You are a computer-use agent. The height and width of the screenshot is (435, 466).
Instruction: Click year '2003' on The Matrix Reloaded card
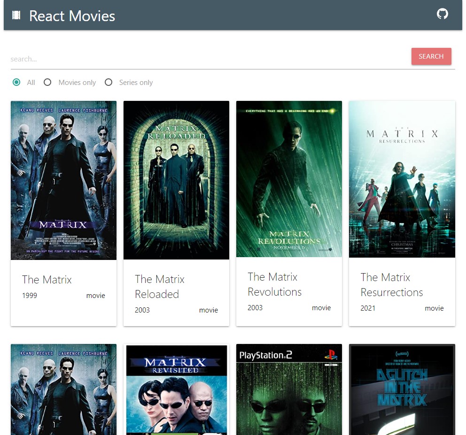[x=142, y=310]
